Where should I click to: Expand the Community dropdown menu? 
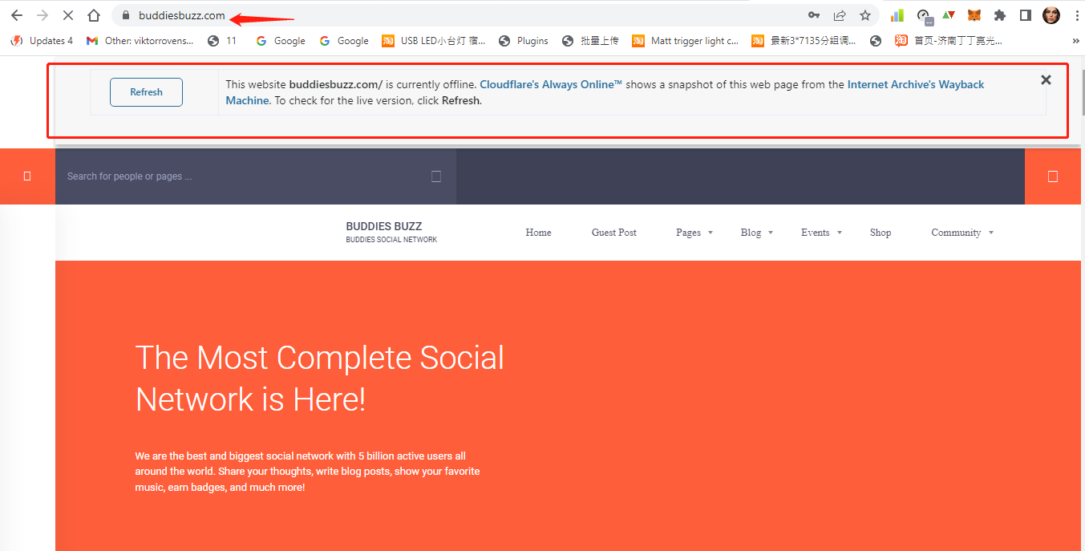[962, 233]
